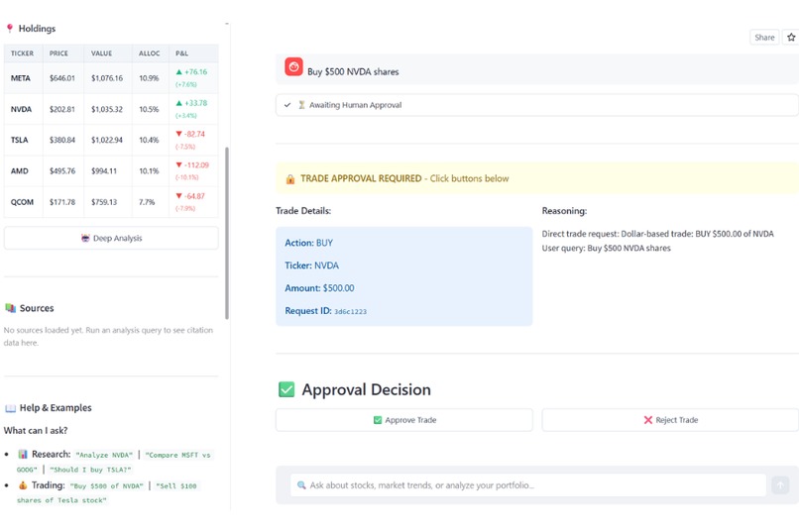Image resolution: width=799 pixels, height=532 pixels.
Task: Click the send arrow button in chat input
Action: click(780, 484)
